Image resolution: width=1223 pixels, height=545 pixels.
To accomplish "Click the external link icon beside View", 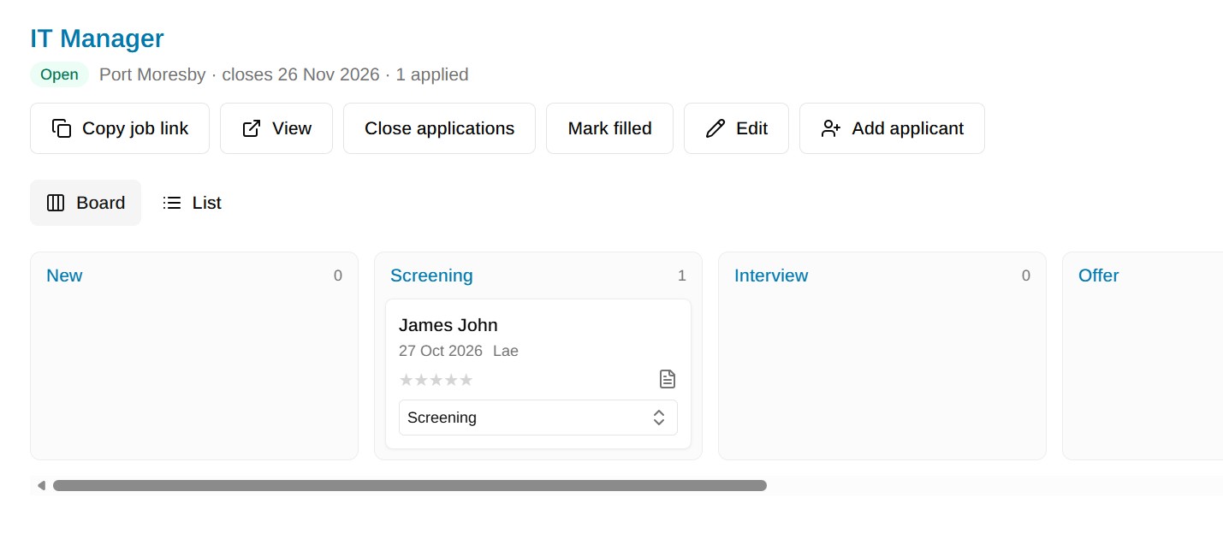I will click(252, 128).
